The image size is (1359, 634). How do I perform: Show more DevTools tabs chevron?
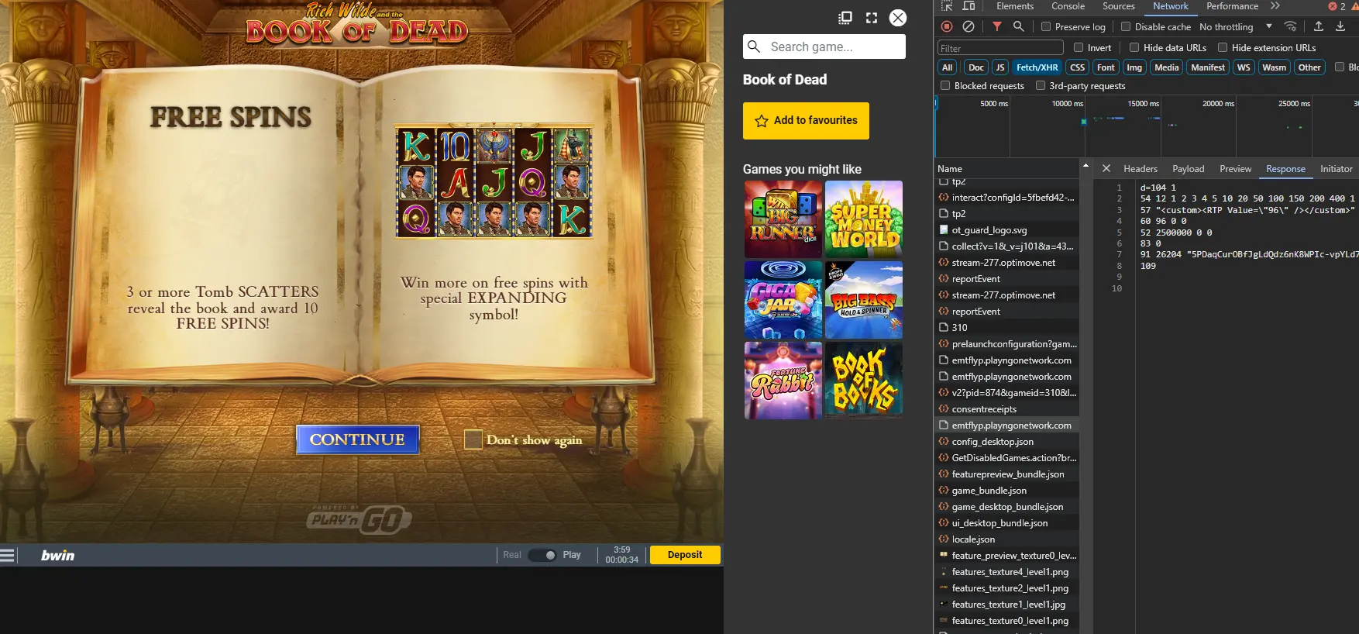[x=1275, y=6]
